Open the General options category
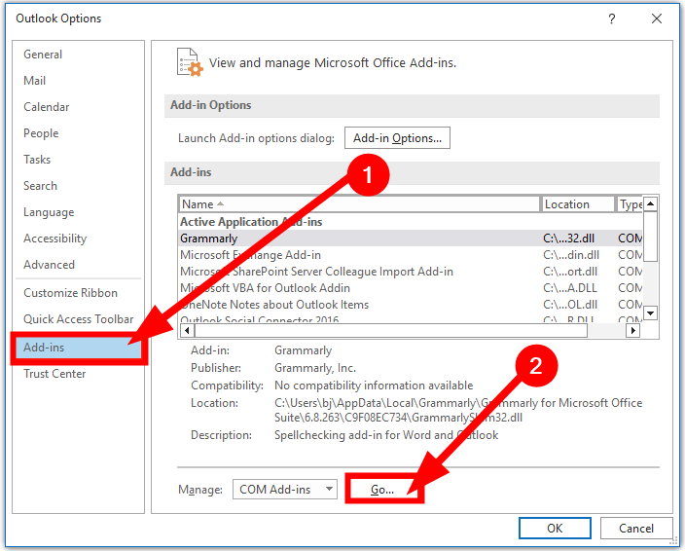 coord(43,55)
